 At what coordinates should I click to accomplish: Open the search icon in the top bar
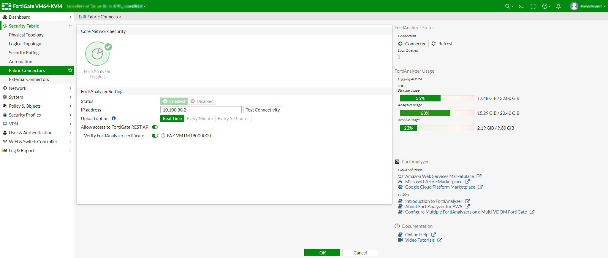(509, 6)
